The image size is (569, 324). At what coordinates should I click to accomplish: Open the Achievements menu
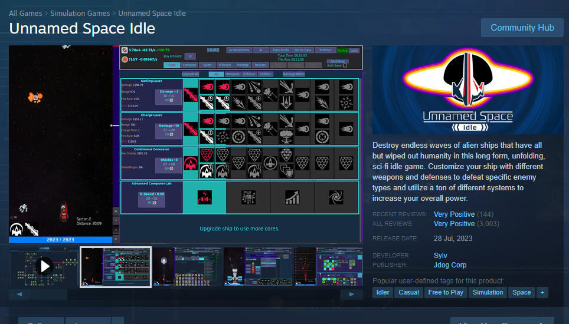coord(239,50)
